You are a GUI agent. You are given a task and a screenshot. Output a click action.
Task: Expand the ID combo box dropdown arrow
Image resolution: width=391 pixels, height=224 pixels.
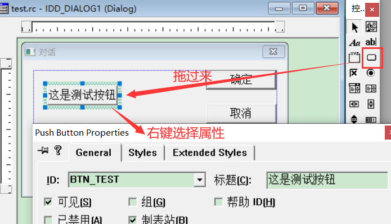(x=200, y=180)
